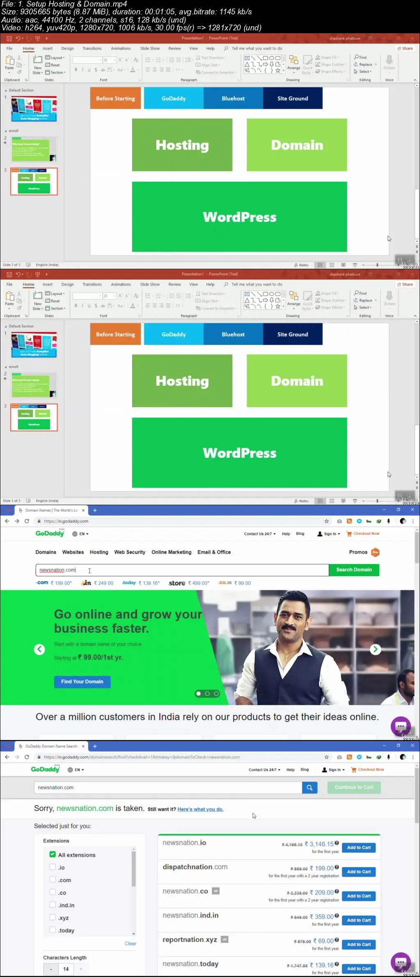Open the browser menu dots on the GoDaddy home page
The height and width of the screenshot is (977, 420).
(x=413, y=521)
